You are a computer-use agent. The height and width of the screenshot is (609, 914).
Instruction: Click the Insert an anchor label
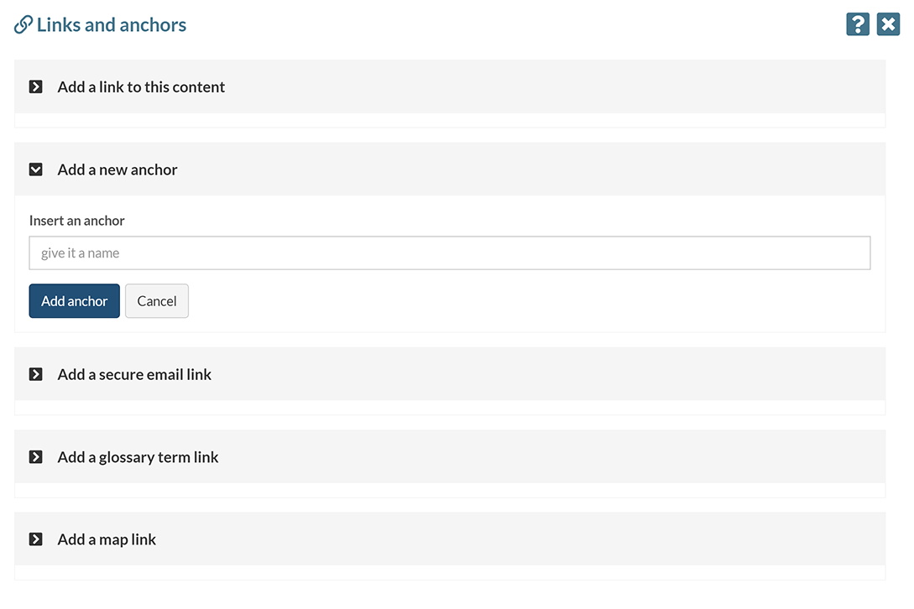76,220
